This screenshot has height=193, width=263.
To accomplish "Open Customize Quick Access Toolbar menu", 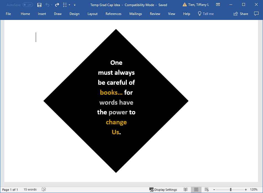I will (x=75, y=5).
